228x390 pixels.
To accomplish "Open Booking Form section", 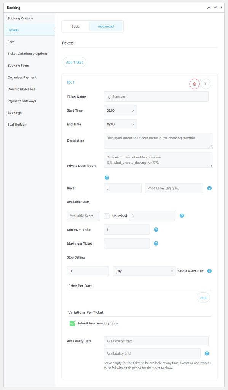I will click(x=29, y=66).
